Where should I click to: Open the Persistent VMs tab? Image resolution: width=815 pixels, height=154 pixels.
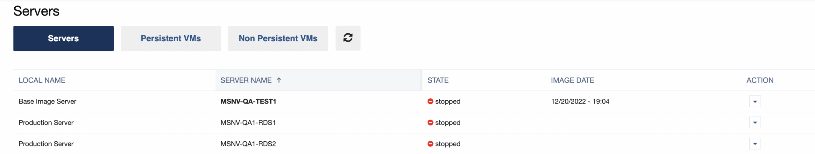pos(171,38)
